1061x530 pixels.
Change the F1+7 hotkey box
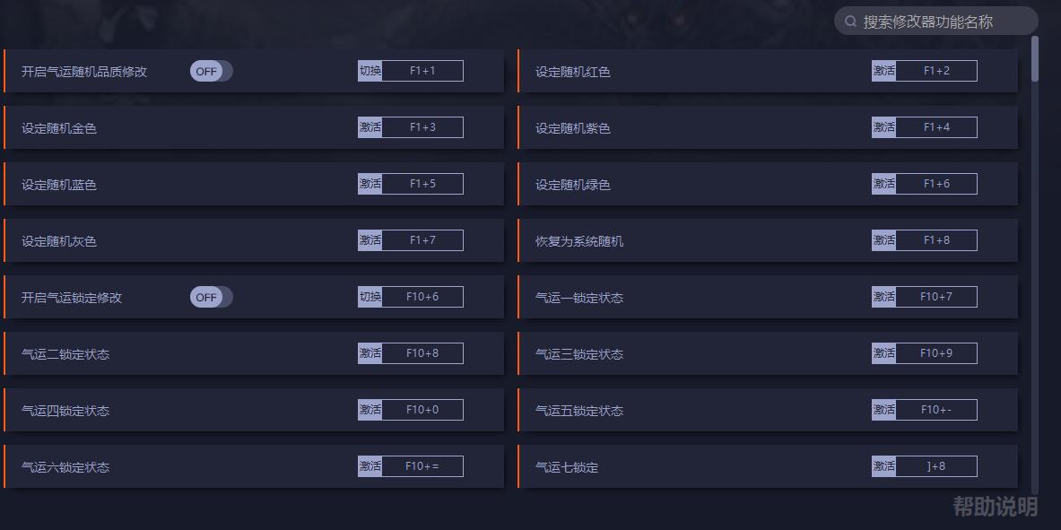[x=422, y=240]
